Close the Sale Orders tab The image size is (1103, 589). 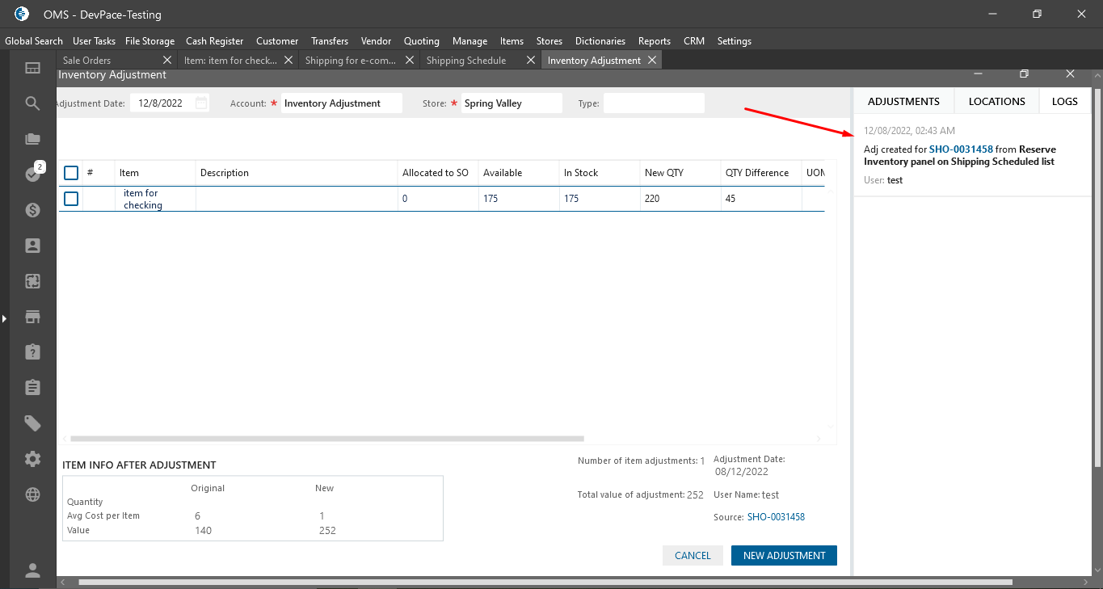coord(167,61)
